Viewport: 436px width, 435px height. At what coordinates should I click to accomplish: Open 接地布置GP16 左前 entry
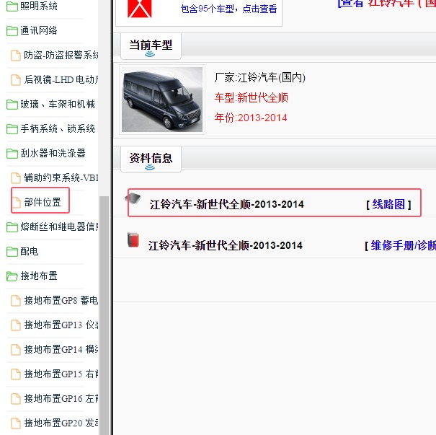pyautogui.click(x=61, y=398)
